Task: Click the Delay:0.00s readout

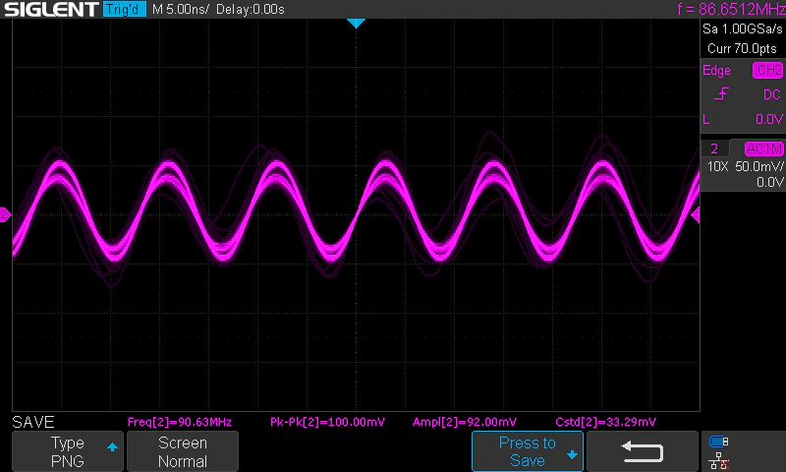Action: point(251,10)
